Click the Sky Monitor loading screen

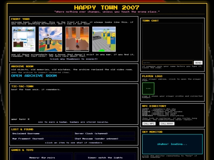coord(172,144)
